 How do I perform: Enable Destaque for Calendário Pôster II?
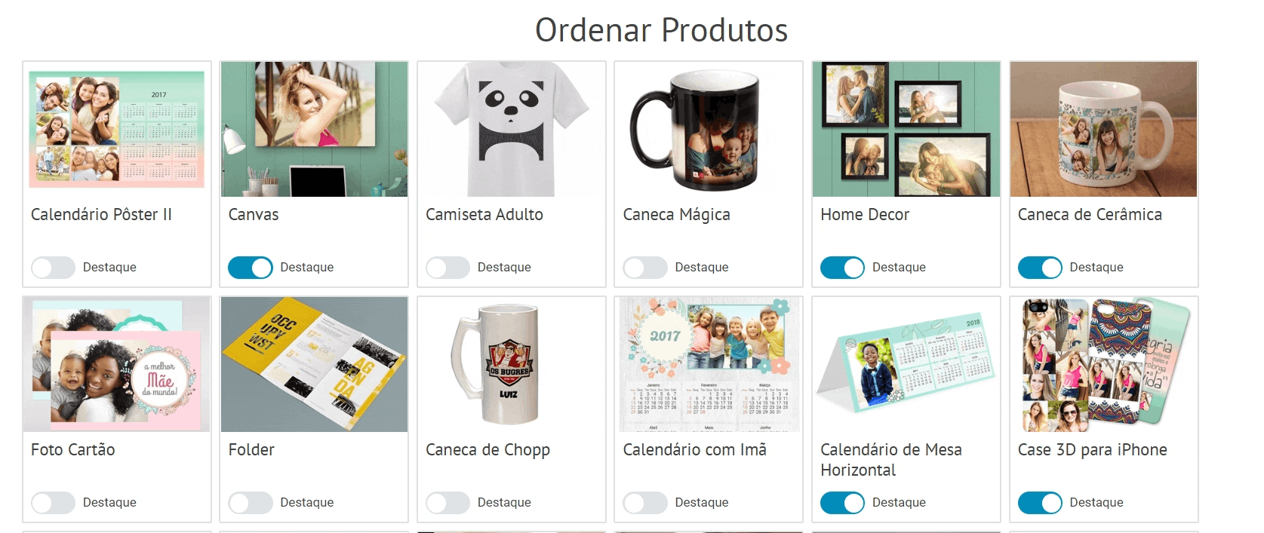[53, 268]
